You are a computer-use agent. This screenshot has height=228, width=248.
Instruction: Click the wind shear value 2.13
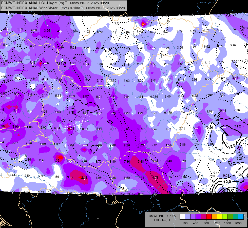tap(182, 128)
